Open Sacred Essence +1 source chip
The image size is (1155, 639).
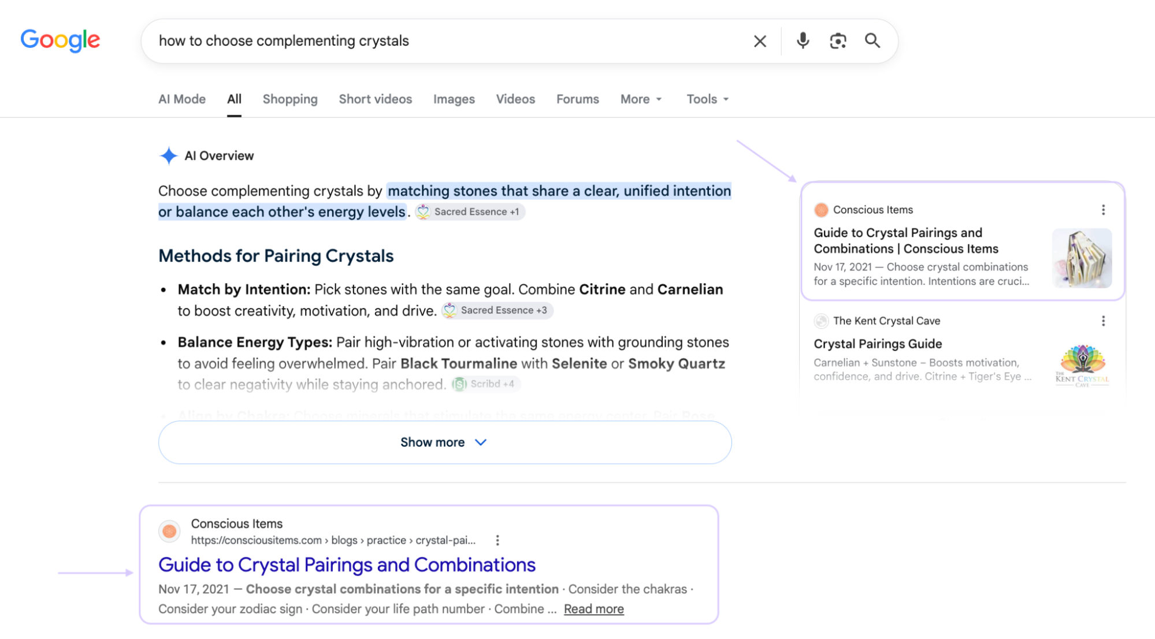click(470, 212)
